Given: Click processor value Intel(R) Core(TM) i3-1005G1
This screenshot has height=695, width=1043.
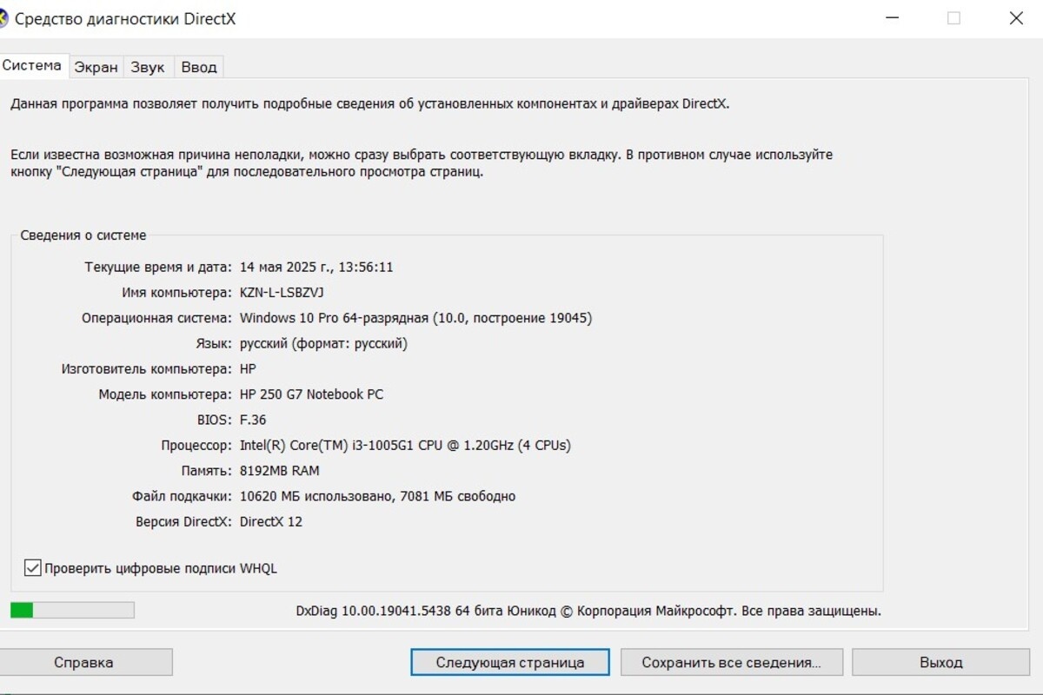Looking at the screenshot, I should pyautogui.click(x=405, y=446).
